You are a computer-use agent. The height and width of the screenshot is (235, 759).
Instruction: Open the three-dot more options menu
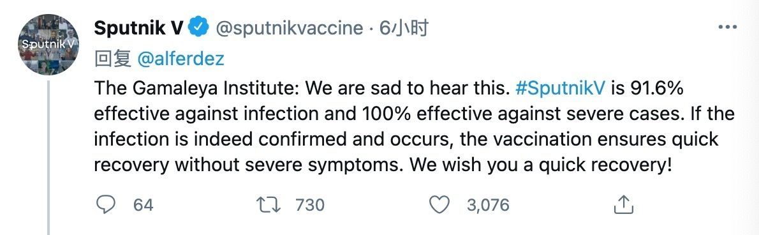(x=726, y=27)
